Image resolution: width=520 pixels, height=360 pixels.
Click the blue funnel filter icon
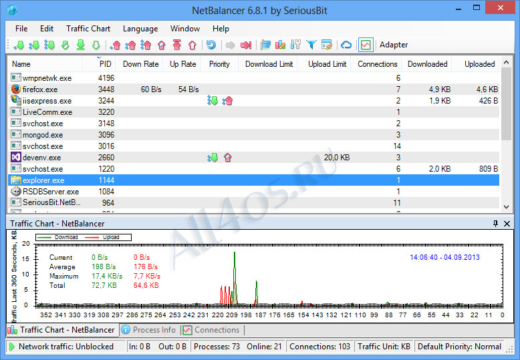311,45
